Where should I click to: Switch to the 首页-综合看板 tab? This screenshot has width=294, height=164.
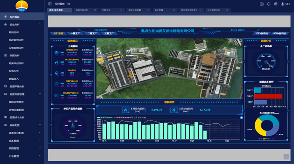pyautogui.click(x=59, y=10)
